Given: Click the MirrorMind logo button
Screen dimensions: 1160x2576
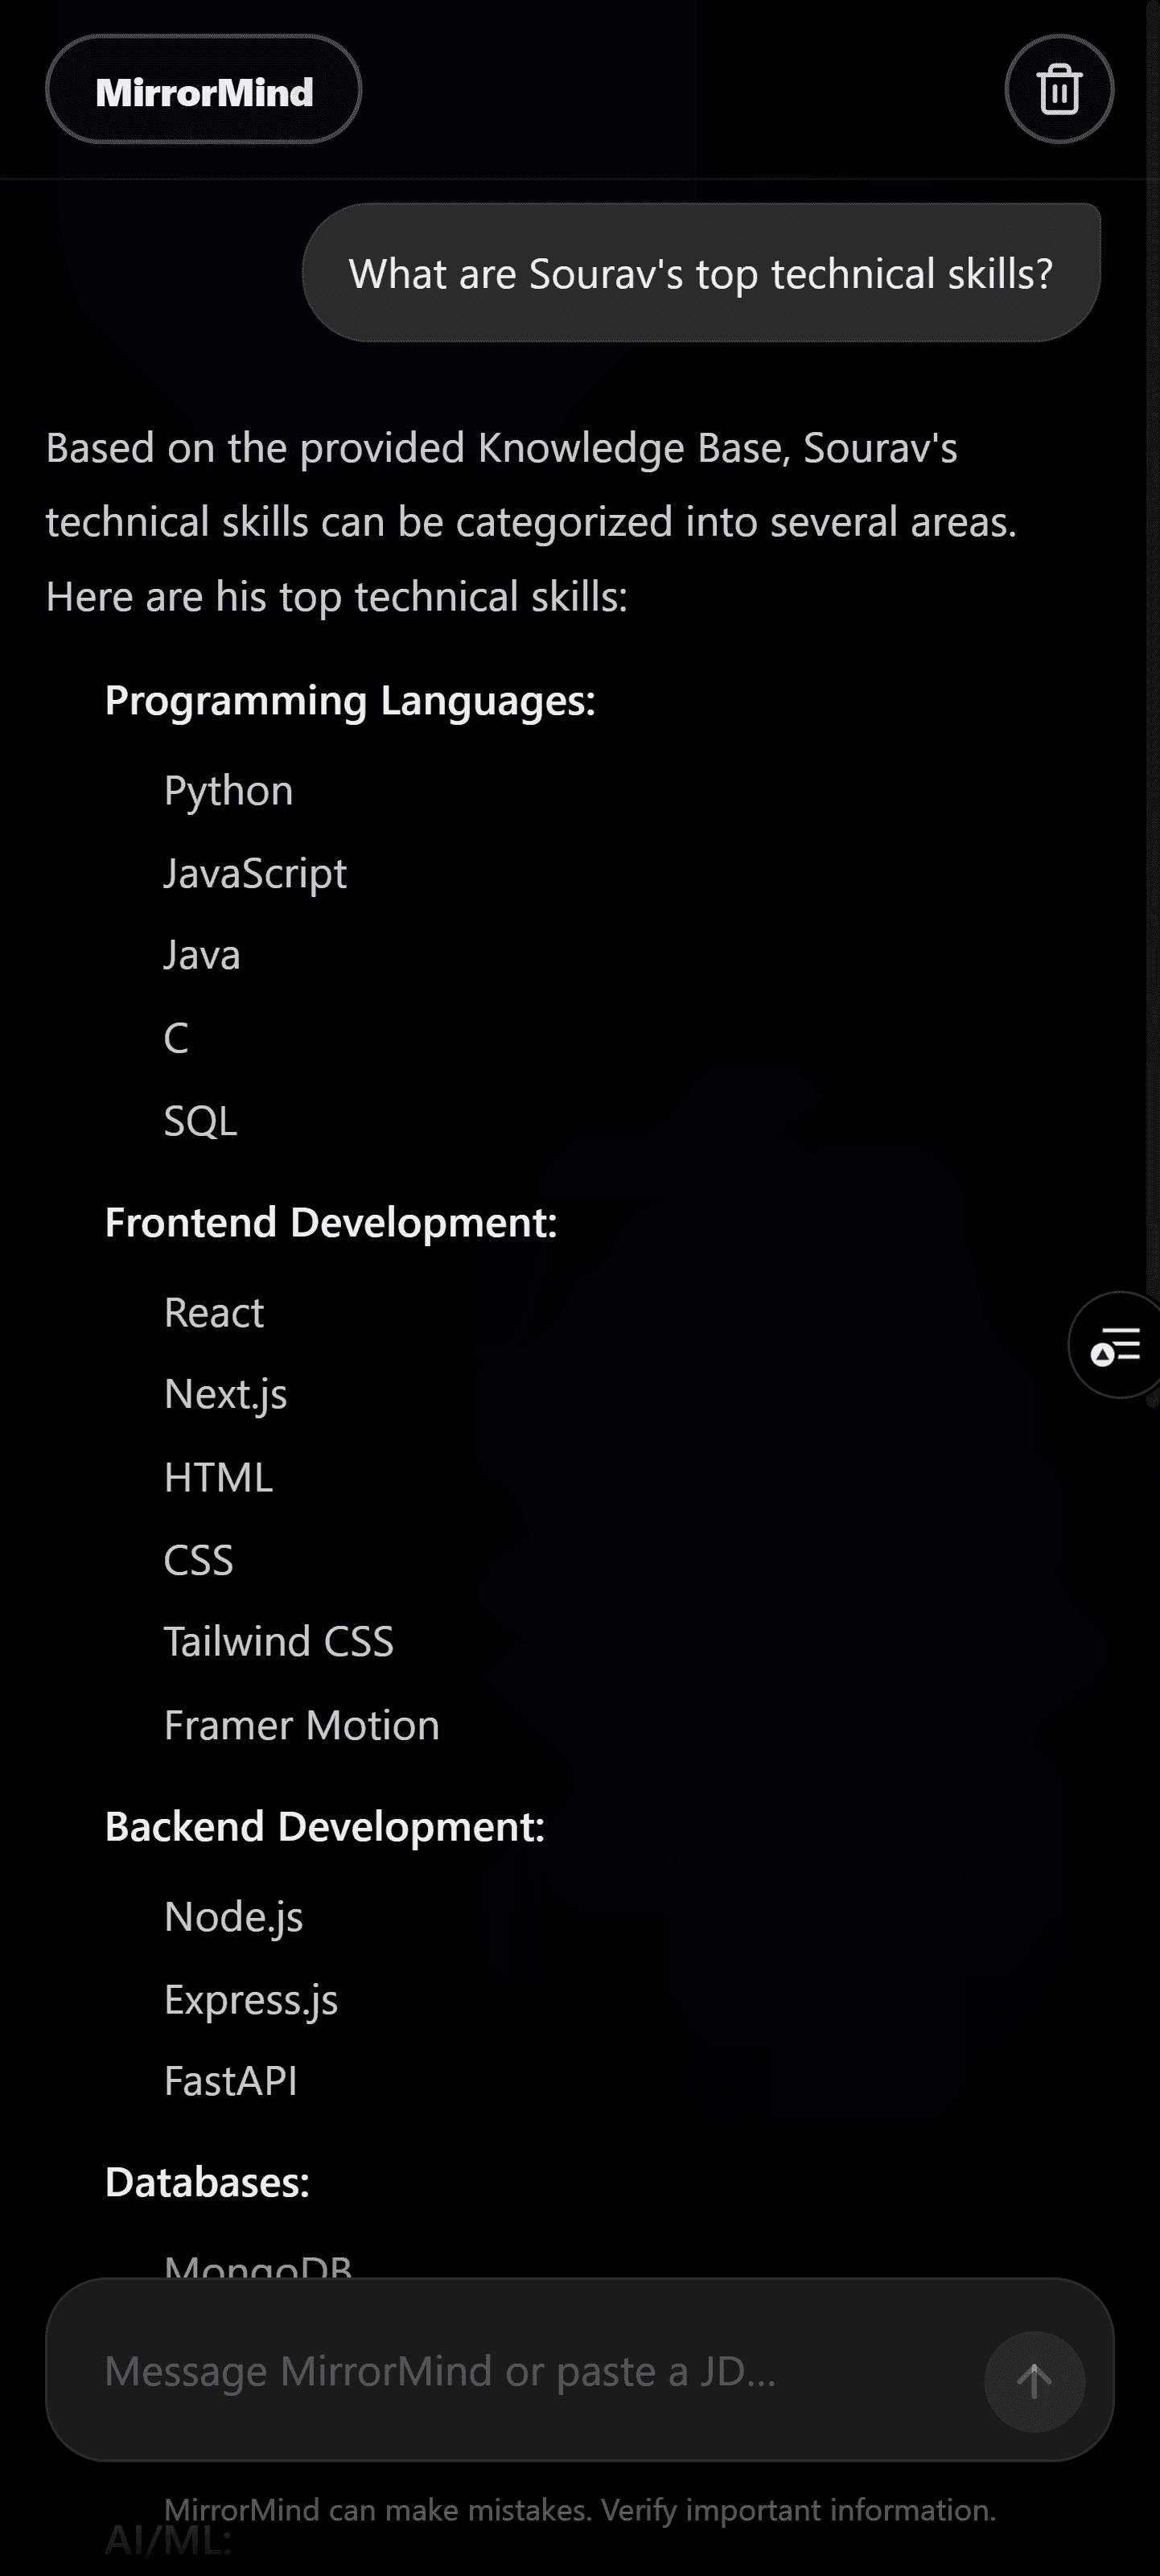Looking at the screenshot, I should click(204, 90).
